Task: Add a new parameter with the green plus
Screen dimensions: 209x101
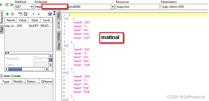Action: tap(7, 14)
